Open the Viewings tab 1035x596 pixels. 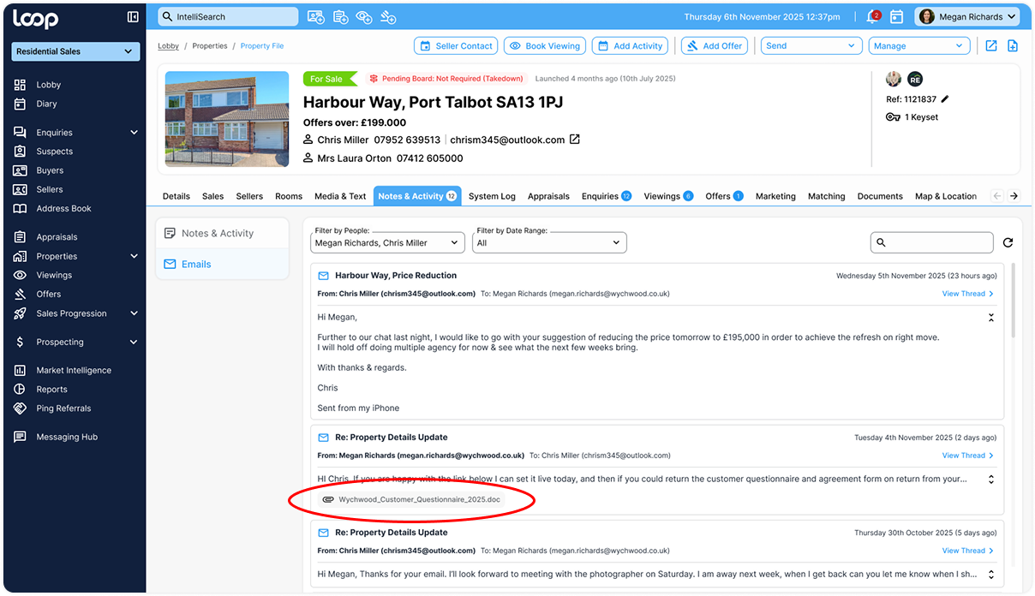click(668, 196)
